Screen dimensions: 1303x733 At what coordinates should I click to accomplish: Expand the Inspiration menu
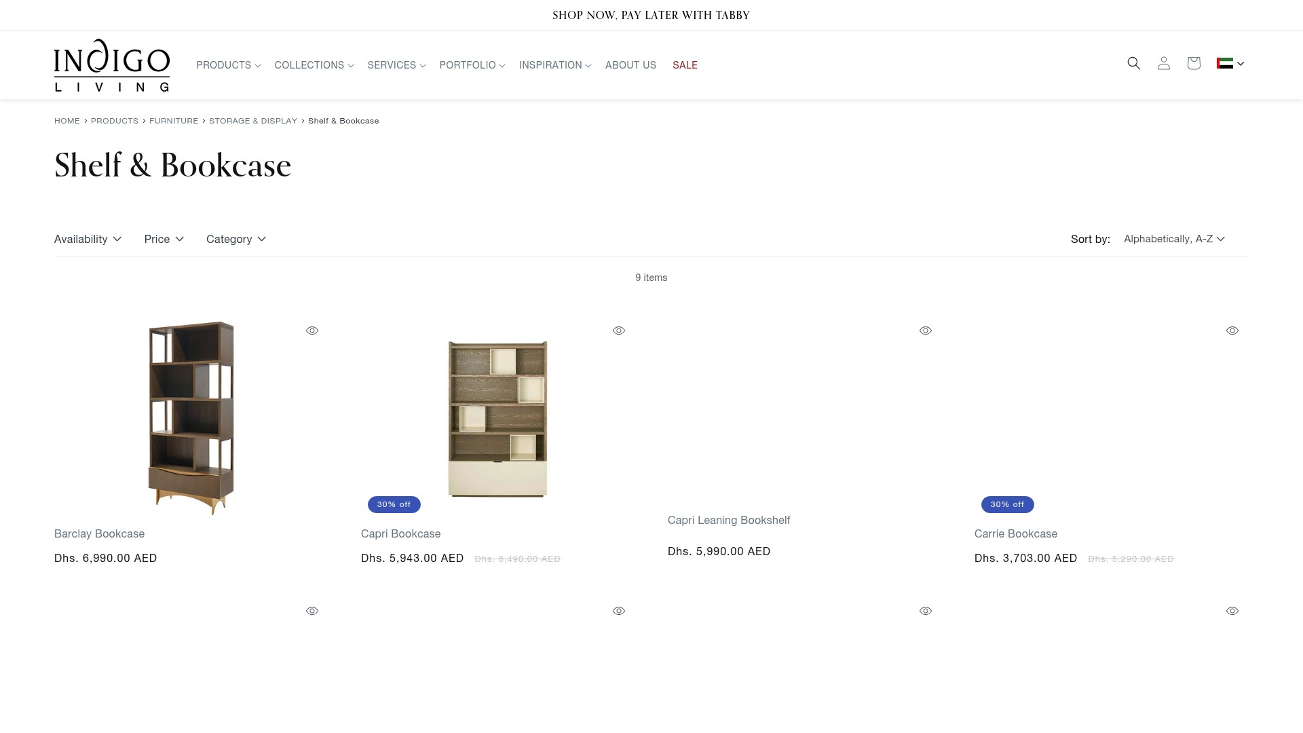[555, 65]
